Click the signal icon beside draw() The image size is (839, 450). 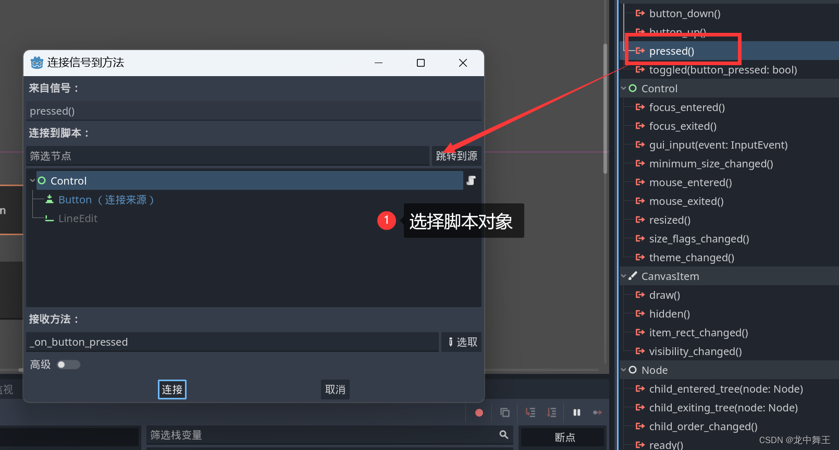[x=640, y=295]
